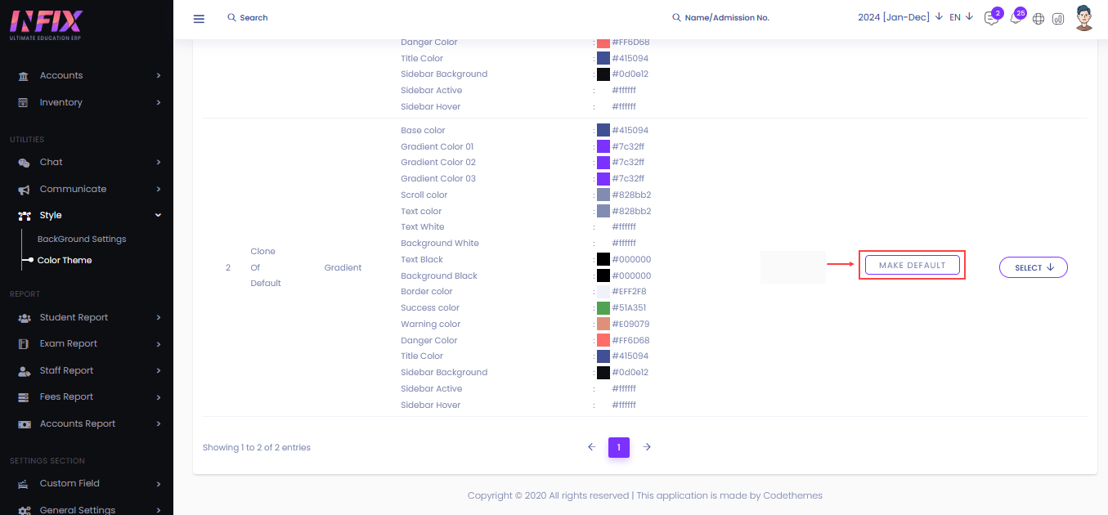Image resolution: width=1108 pixels, height=515 pixels.
Task: Click the #51A351 hex value
Action: 630,307
